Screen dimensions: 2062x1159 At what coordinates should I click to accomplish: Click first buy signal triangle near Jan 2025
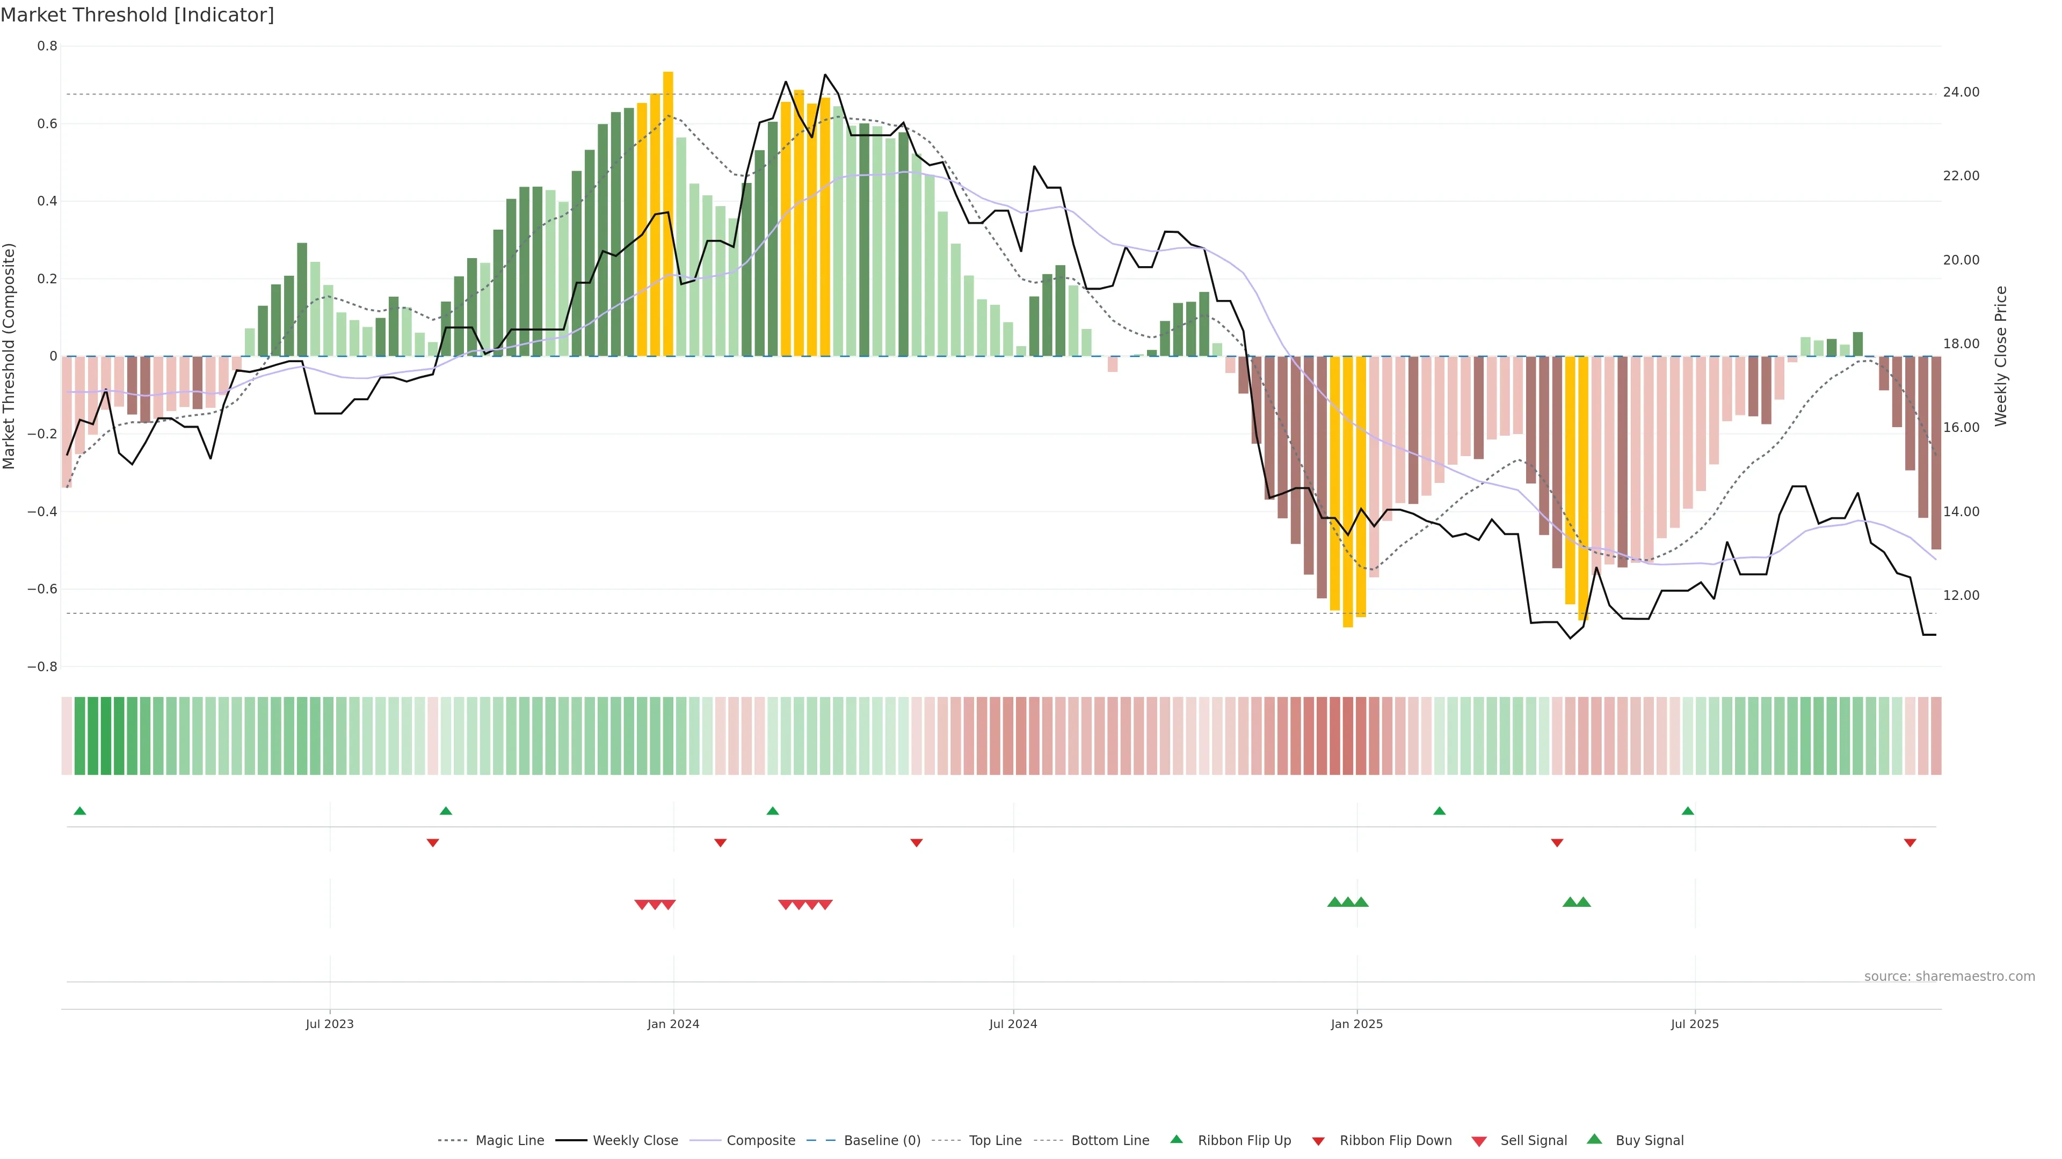coord(1334,902)
